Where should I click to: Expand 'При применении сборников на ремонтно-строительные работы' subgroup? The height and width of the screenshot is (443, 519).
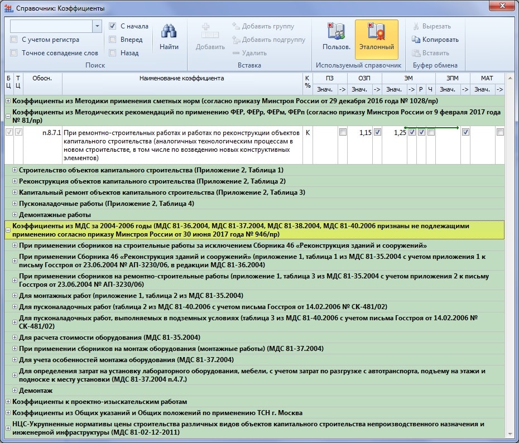[15, 280]
